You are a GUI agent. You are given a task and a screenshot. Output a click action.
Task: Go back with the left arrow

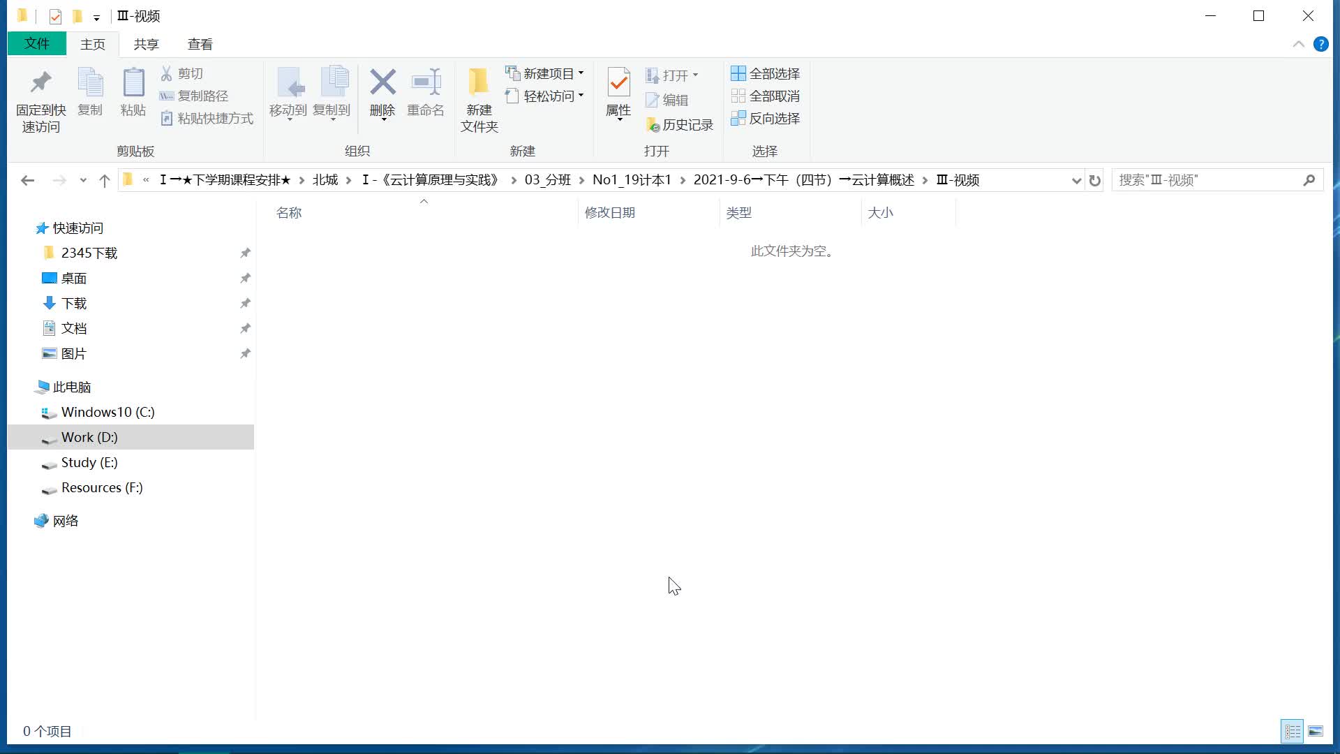[x=27, y=180]
